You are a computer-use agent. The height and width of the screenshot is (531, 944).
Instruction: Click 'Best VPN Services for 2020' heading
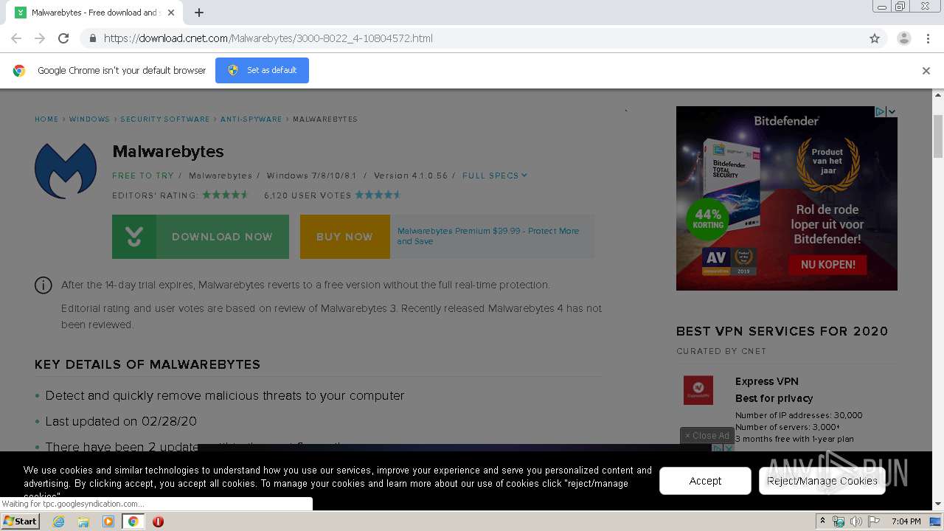tap(782, 331)
